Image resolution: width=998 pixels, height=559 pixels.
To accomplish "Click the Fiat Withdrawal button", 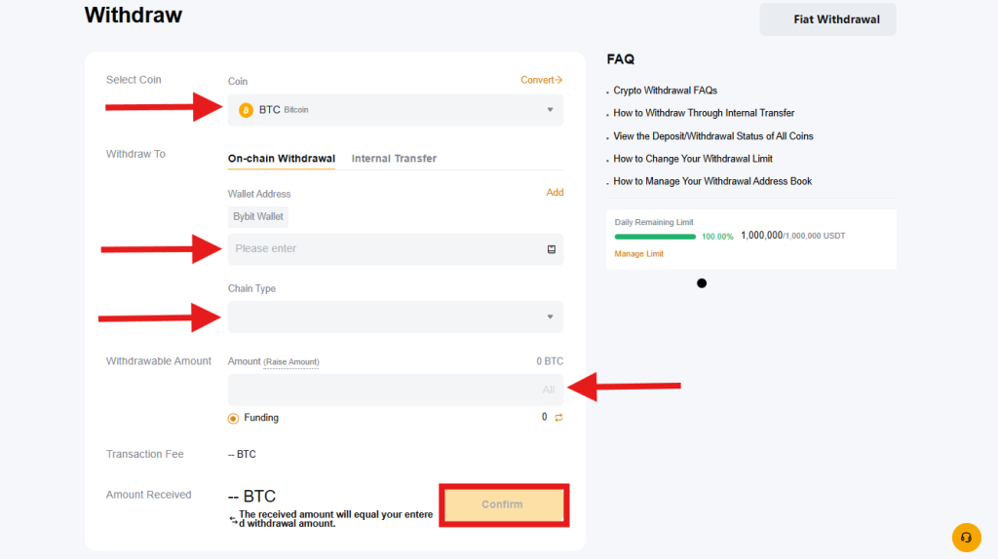I will [827, 19].
